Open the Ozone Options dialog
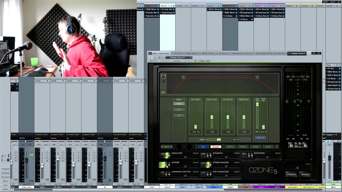Viewport: 342px width, 192px height. (x=230, y=147)
